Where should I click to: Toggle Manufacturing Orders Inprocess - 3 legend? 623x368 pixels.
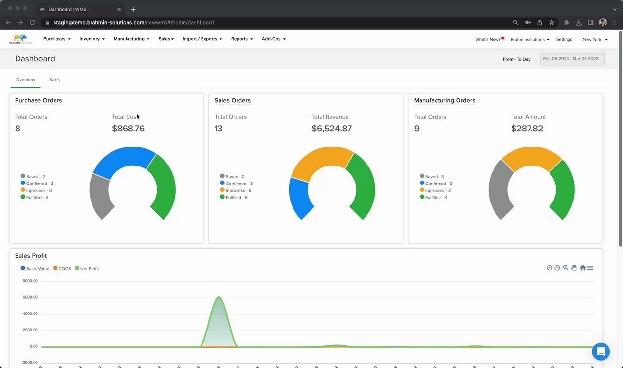[x=435, y=190]
